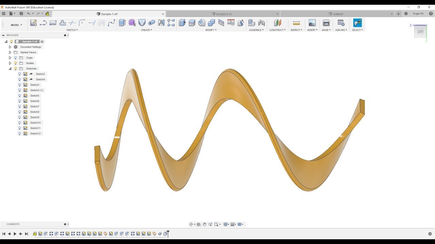The width and height of the screenshot is (435, 244).
Task: Click the timeline end marker handle
Action: 168,233
